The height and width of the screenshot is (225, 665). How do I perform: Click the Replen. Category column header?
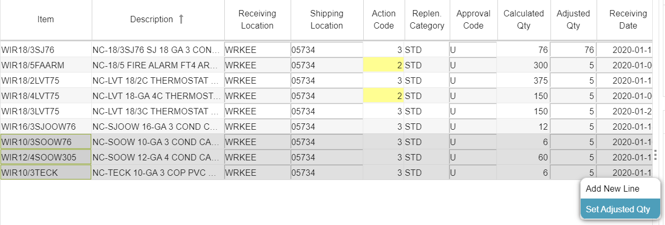pos(427,20)
